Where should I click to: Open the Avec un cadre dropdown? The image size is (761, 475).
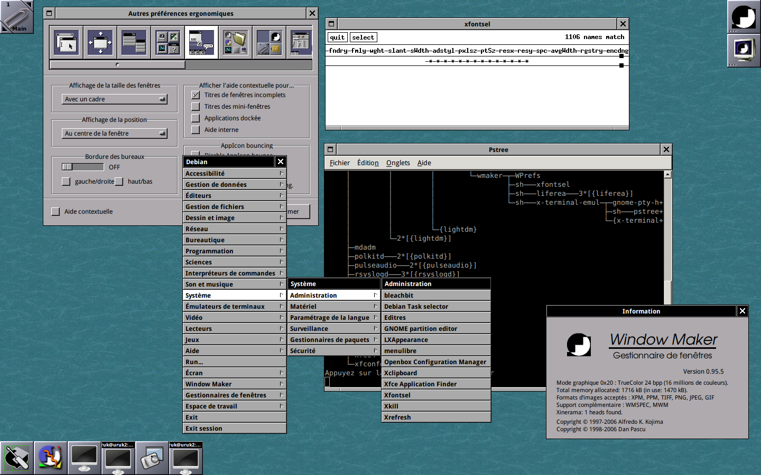tap(115, 99)
